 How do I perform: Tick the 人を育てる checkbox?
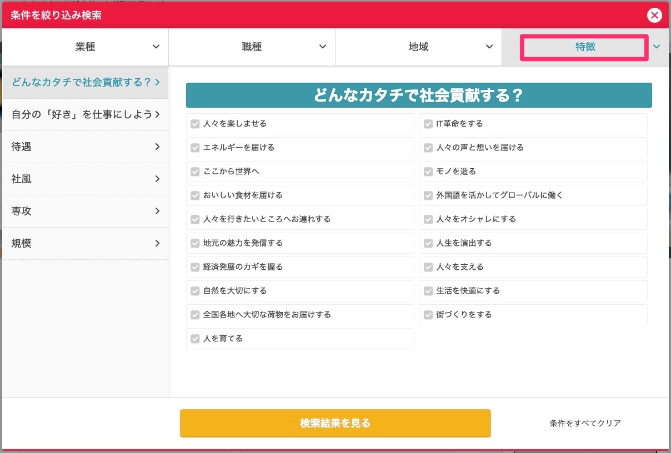195,339
